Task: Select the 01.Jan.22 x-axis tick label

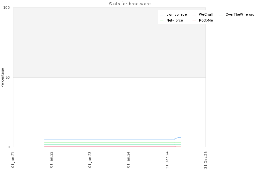Action: tap(51, 159)
